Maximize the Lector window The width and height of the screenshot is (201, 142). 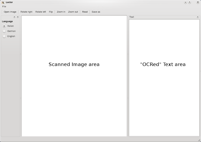(190, 2)
